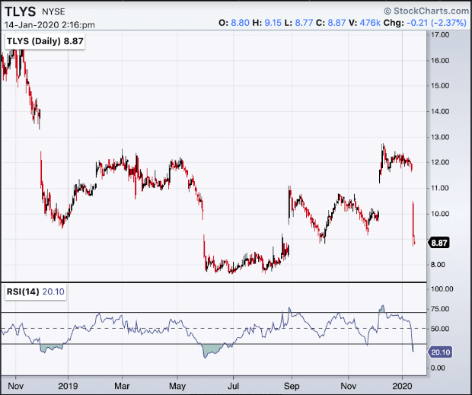The width and height of the screenshot is (472, 395).
Task: Click the May date axis label
Action: (x=177, y=386)
